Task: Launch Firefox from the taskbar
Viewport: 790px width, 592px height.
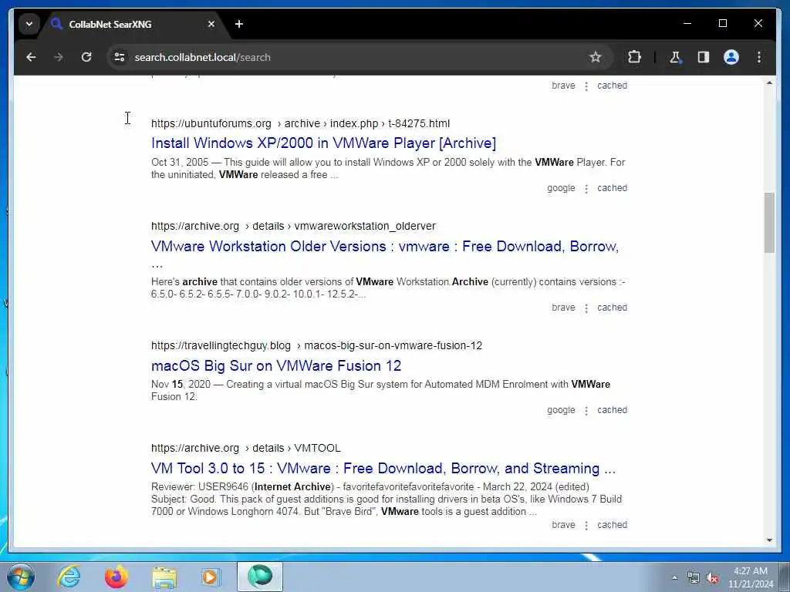Action: (116, 577)
